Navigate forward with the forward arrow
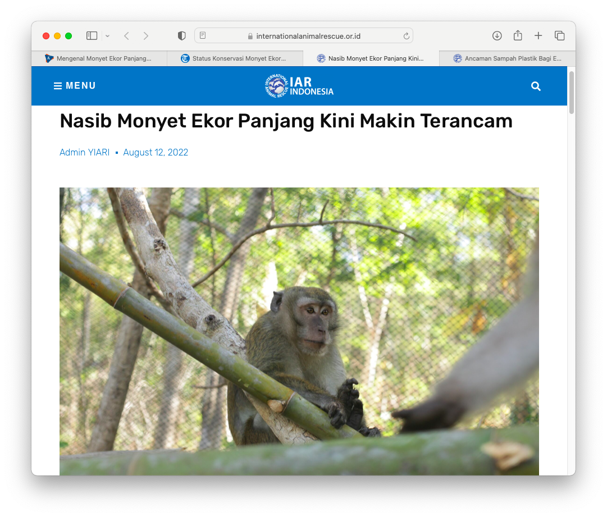 [145, 35]
